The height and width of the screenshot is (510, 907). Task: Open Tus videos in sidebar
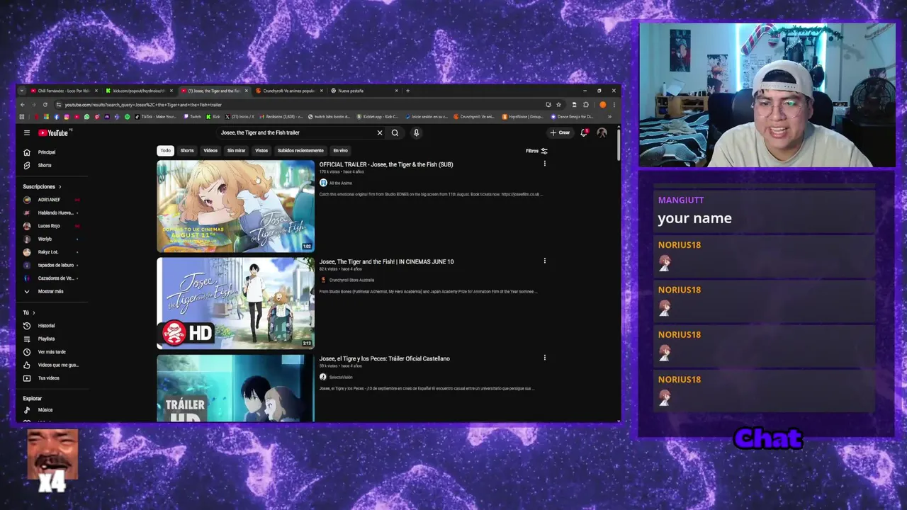pos(50,378)
